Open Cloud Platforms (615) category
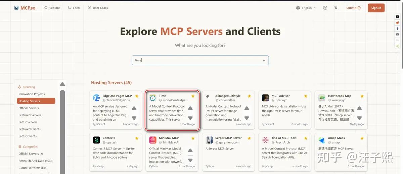Viewport: 403px width, 174px height. (33, 168)
